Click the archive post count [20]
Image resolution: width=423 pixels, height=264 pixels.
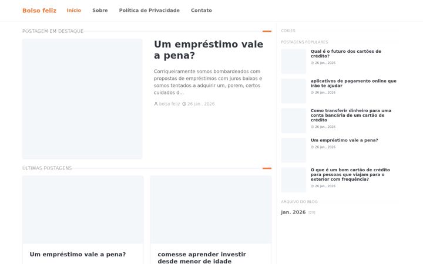312,212
